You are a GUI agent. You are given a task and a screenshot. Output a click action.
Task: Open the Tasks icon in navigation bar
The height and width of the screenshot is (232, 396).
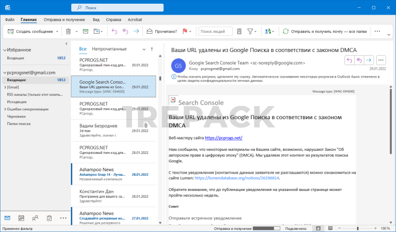click(x=49, y=218)
